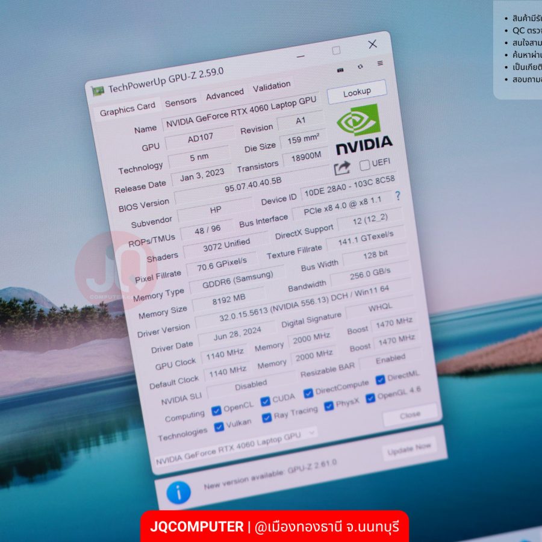This screenshot has height=542, width=542.
Task: Click the TechPowerUp GPU-Z 2.59.0 window title
Action: click(x=166, y=81)
